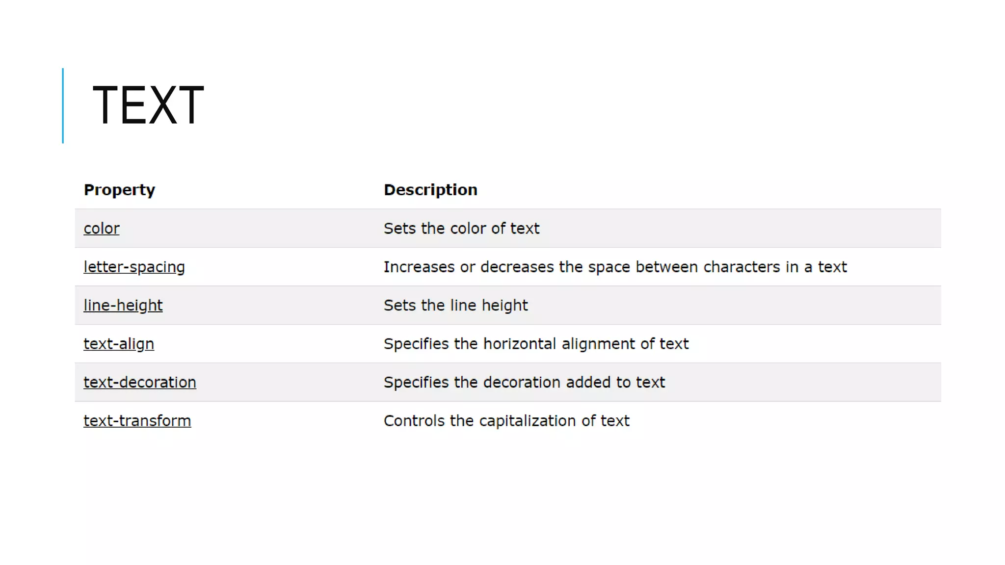Open the text-align property link
This screenshot has width=1005, height=565.
point(119,344)
